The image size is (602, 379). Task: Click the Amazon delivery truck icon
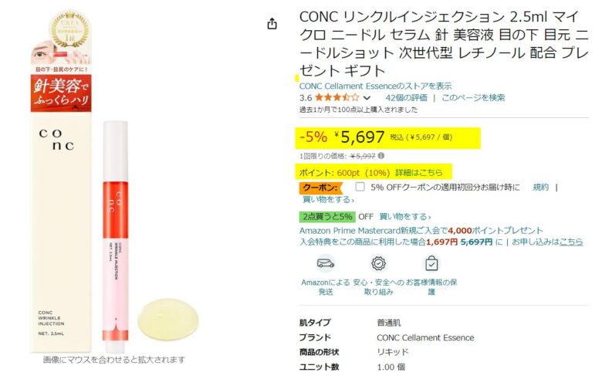(326, 263)
